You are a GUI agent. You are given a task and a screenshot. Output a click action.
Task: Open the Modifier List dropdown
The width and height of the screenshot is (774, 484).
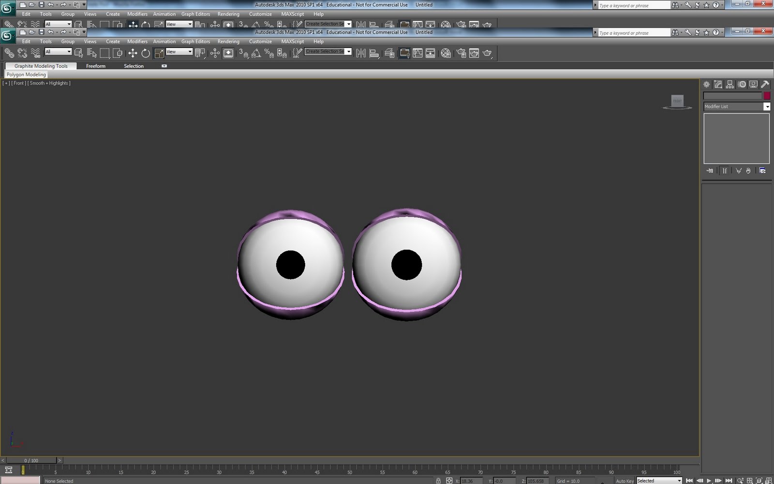click(768, 106)
